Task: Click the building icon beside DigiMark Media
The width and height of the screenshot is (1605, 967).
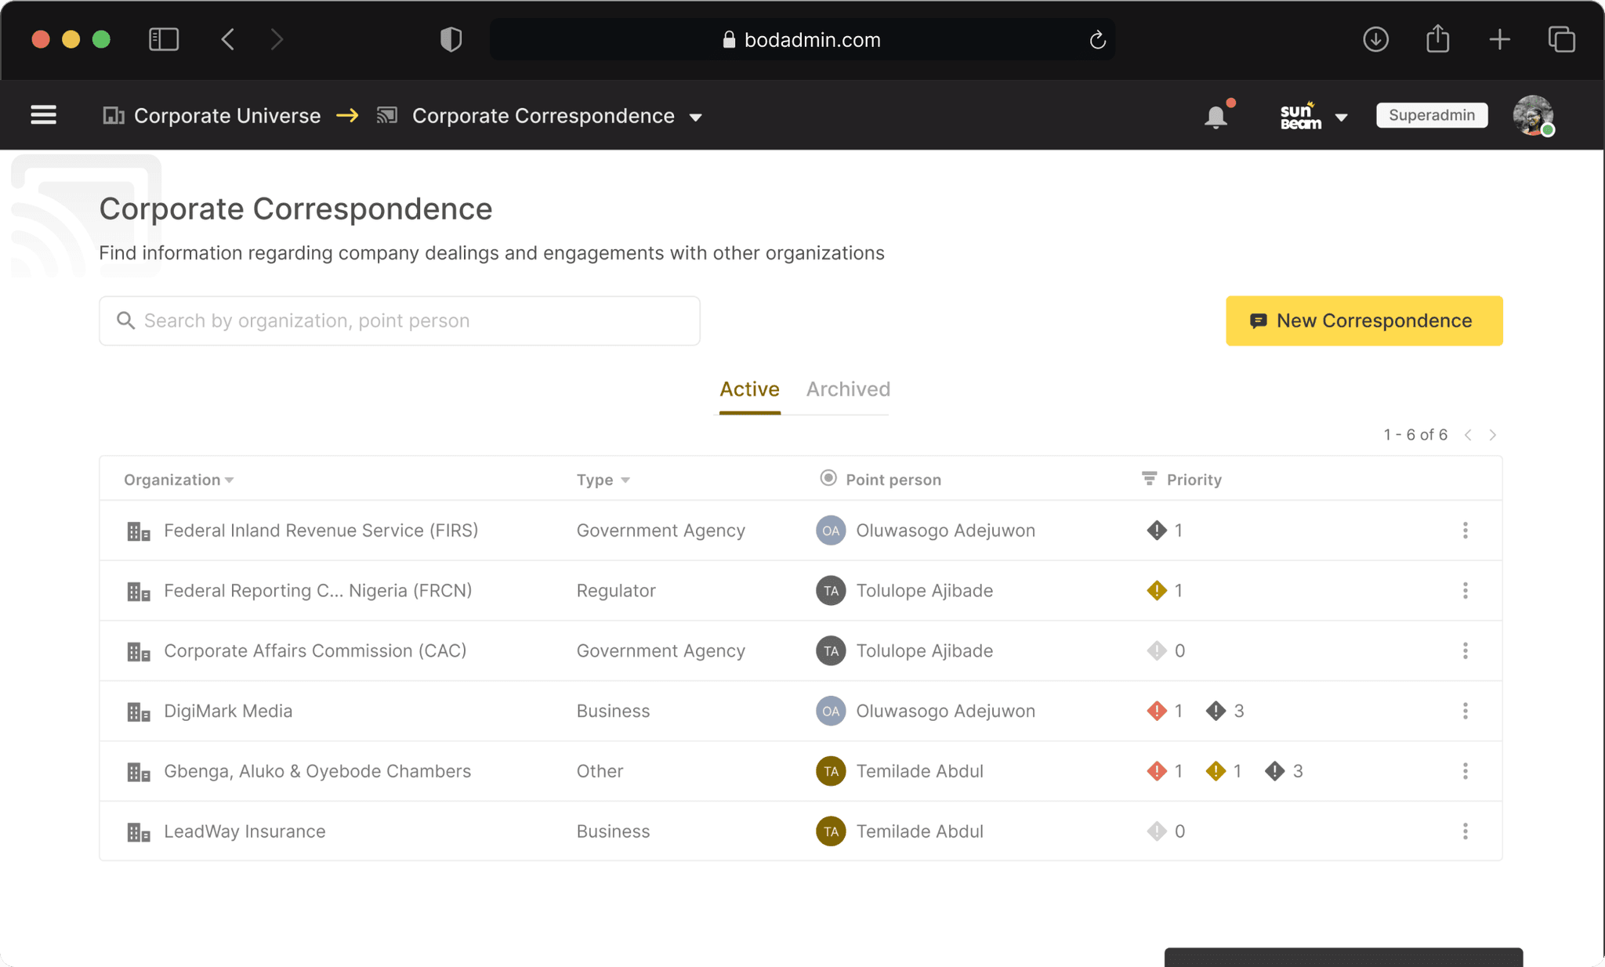Action: (x=138, y=712)
